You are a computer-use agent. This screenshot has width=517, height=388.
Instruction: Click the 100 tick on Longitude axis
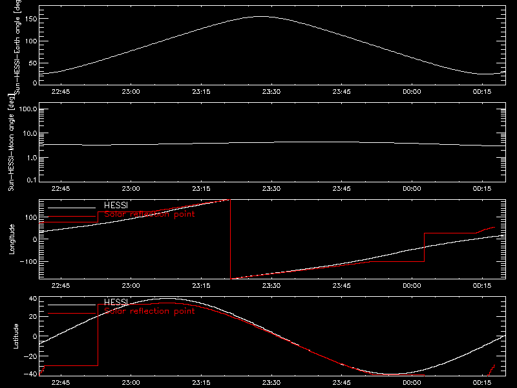(30, 217)
